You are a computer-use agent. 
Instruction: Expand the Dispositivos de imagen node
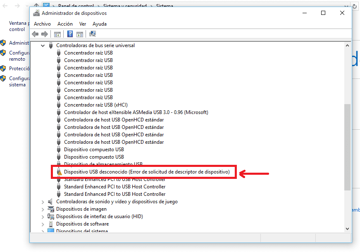(43, 209)
